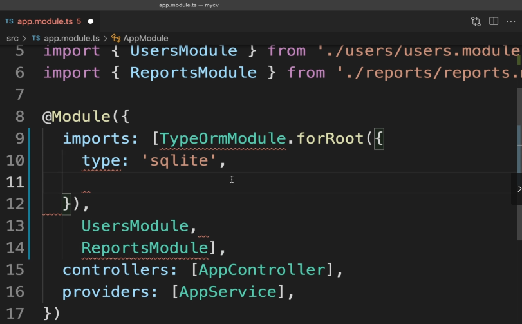Click on TypeOrmModule in line 9
The width and height of the screenshot is (522, 324).
[223, 138]
